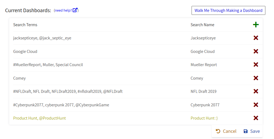Select '#MuellerReport, Muller, Special Council' terms
The width and height of the screenshot is (274, 139).
48,65
